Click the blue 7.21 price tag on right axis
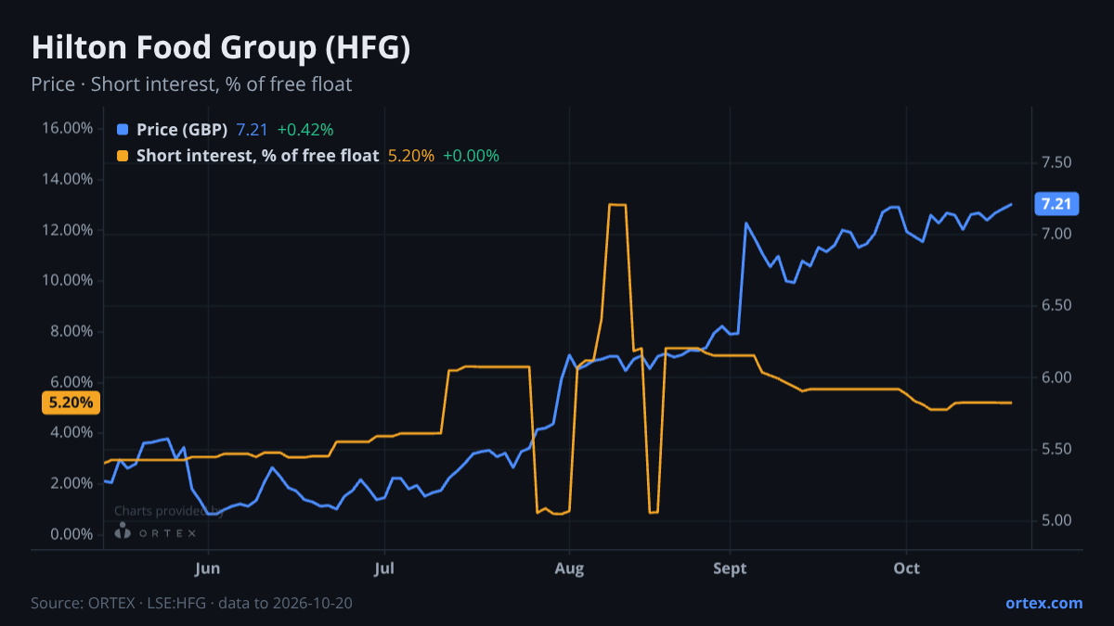Screen dimensions: 1114x626 tap(1056, 204)
